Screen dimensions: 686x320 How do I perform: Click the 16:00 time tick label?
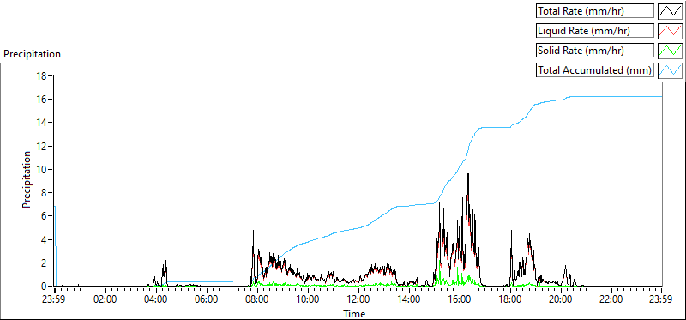pyautogui.click(x=460, y=300)
